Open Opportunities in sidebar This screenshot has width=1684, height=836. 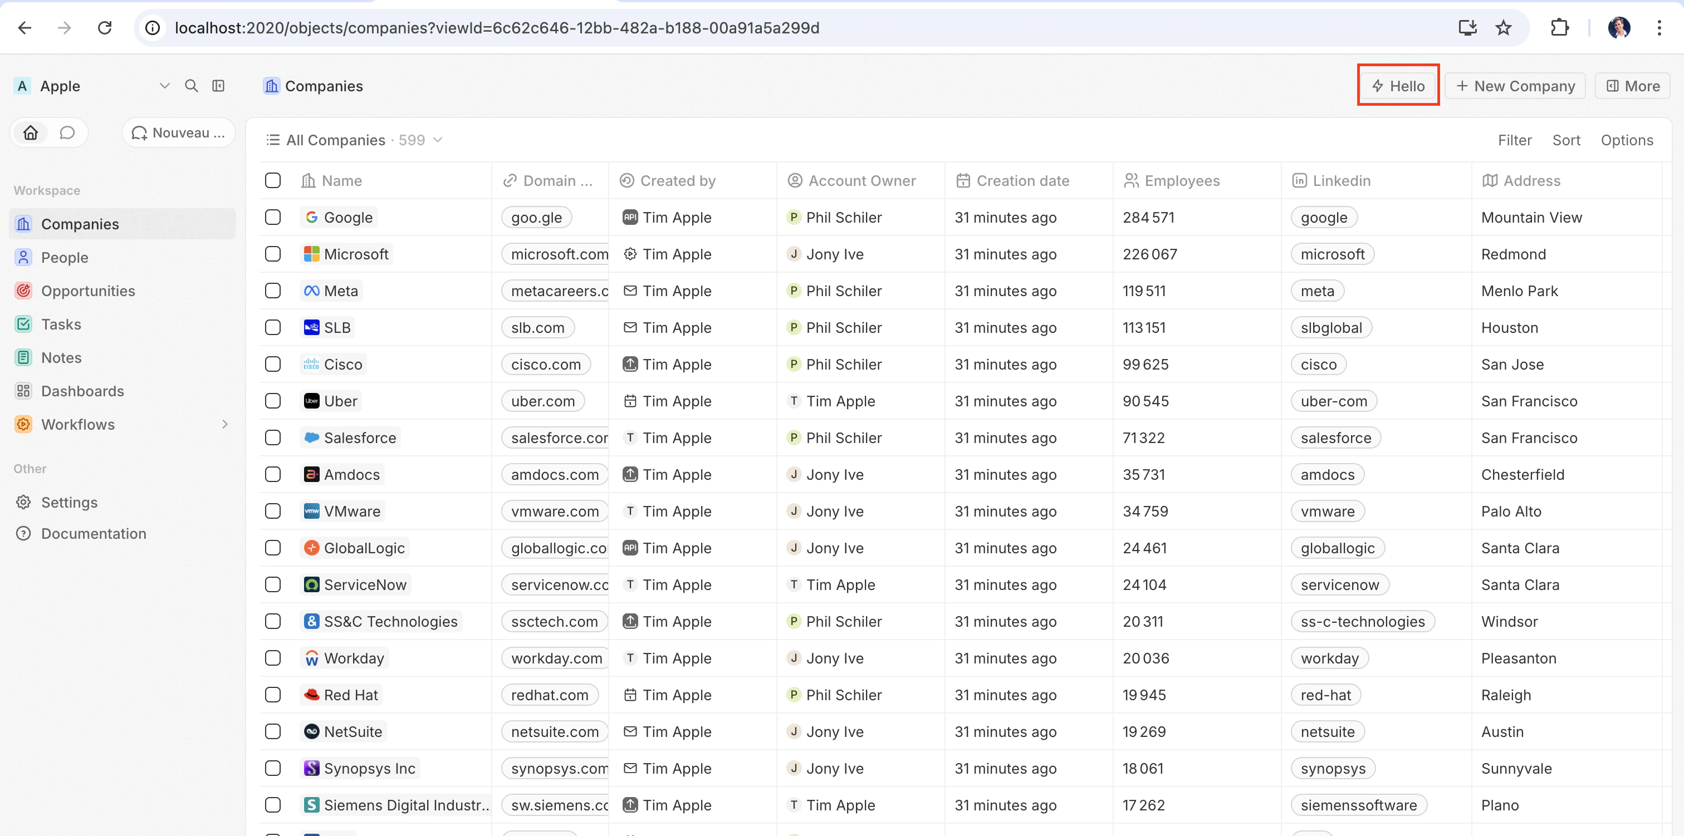tap(87, 291)
